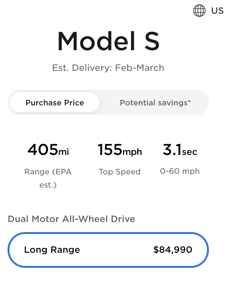Viewport: 229px width, 281px height.
Task: Select the Long Range trim option
Action: click(x=108, y=250)
